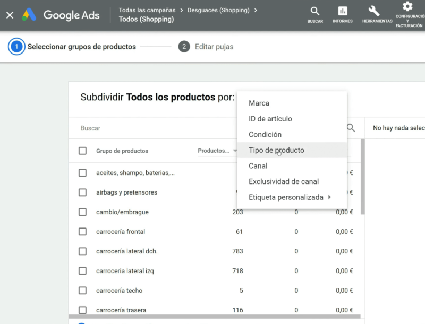Select Marca in subdivide menu
Screen dimensions: 425x324
click(x=259, y=103)
